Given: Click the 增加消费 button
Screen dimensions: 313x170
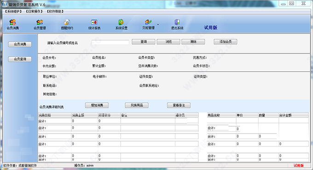Looking at the screenshot, I should tap(97, 106).
